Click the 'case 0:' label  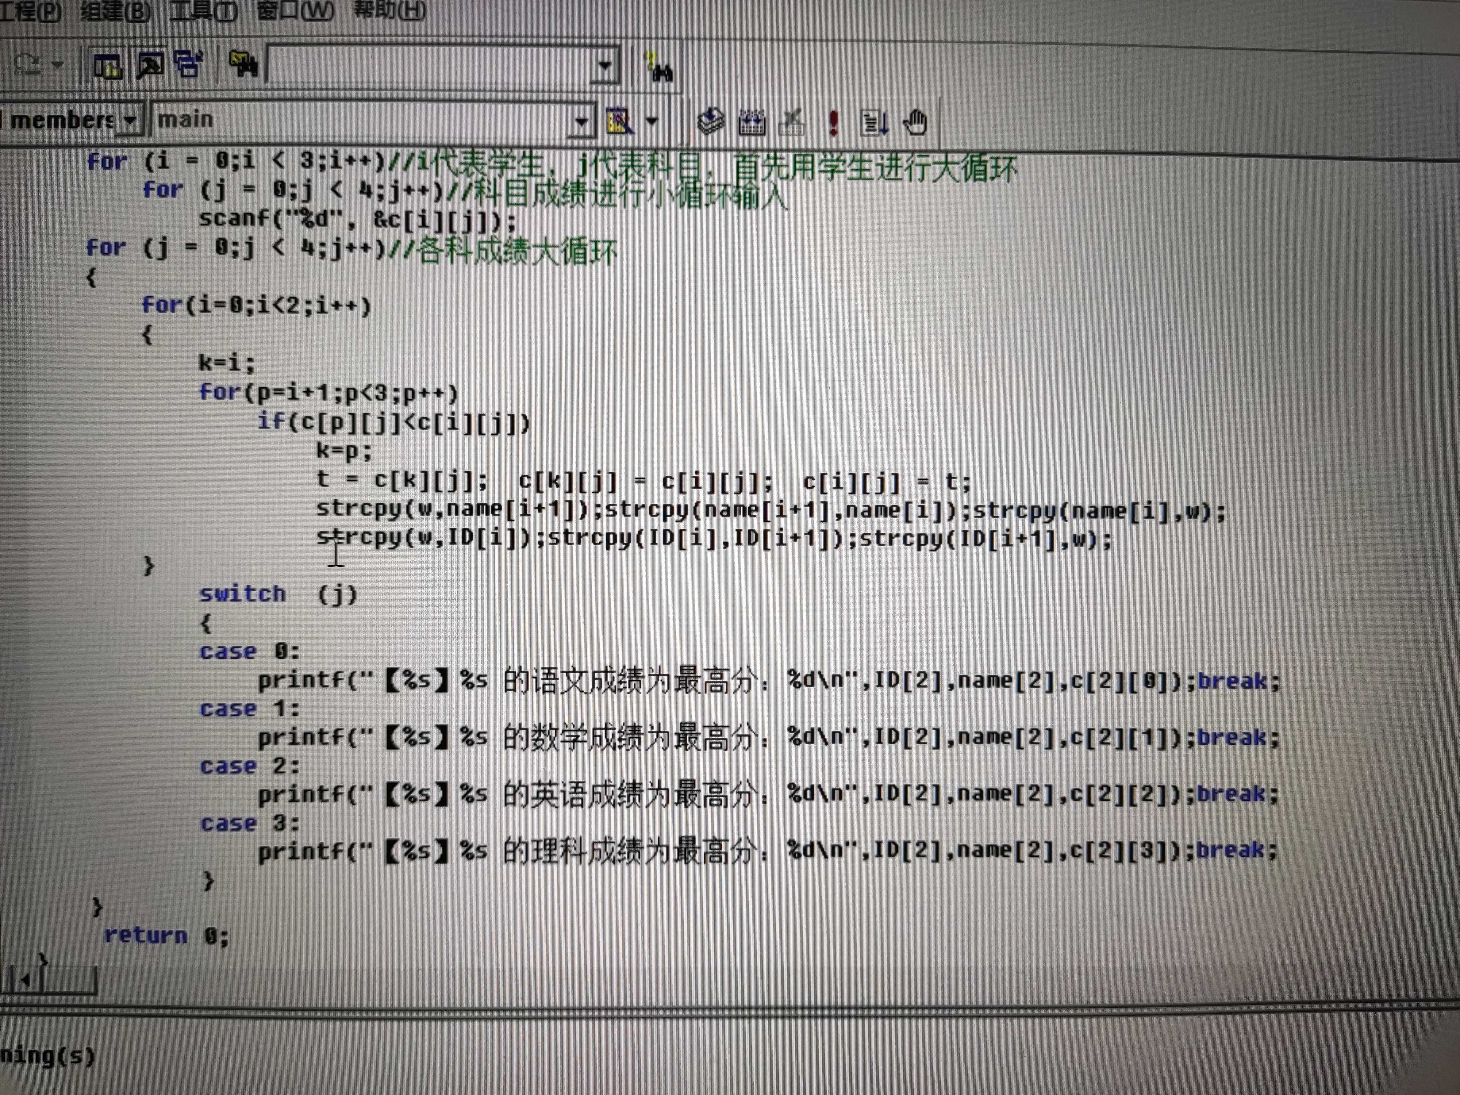coord(250,652)
